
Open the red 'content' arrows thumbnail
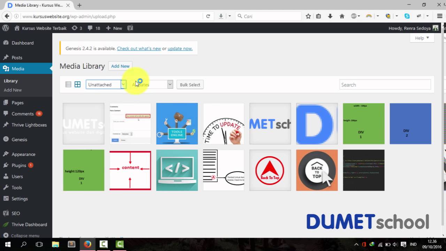point(130,170)
